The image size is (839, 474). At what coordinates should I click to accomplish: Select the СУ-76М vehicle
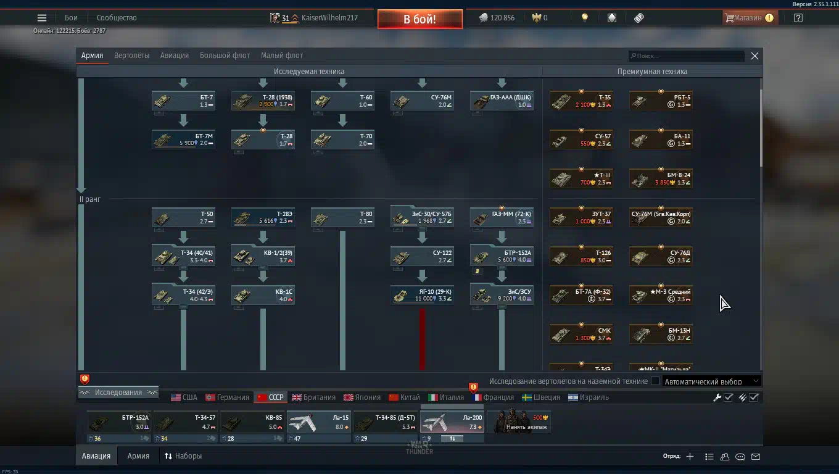[422, 101]
